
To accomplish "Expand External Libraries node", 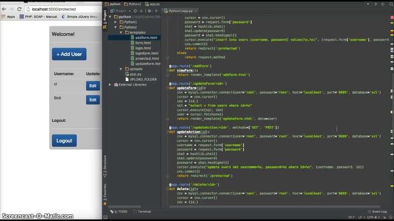I will tap(110, 85).
